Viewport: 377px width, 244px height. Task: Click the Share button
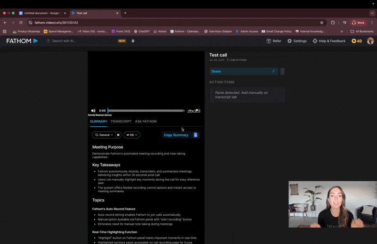point(244,72)
